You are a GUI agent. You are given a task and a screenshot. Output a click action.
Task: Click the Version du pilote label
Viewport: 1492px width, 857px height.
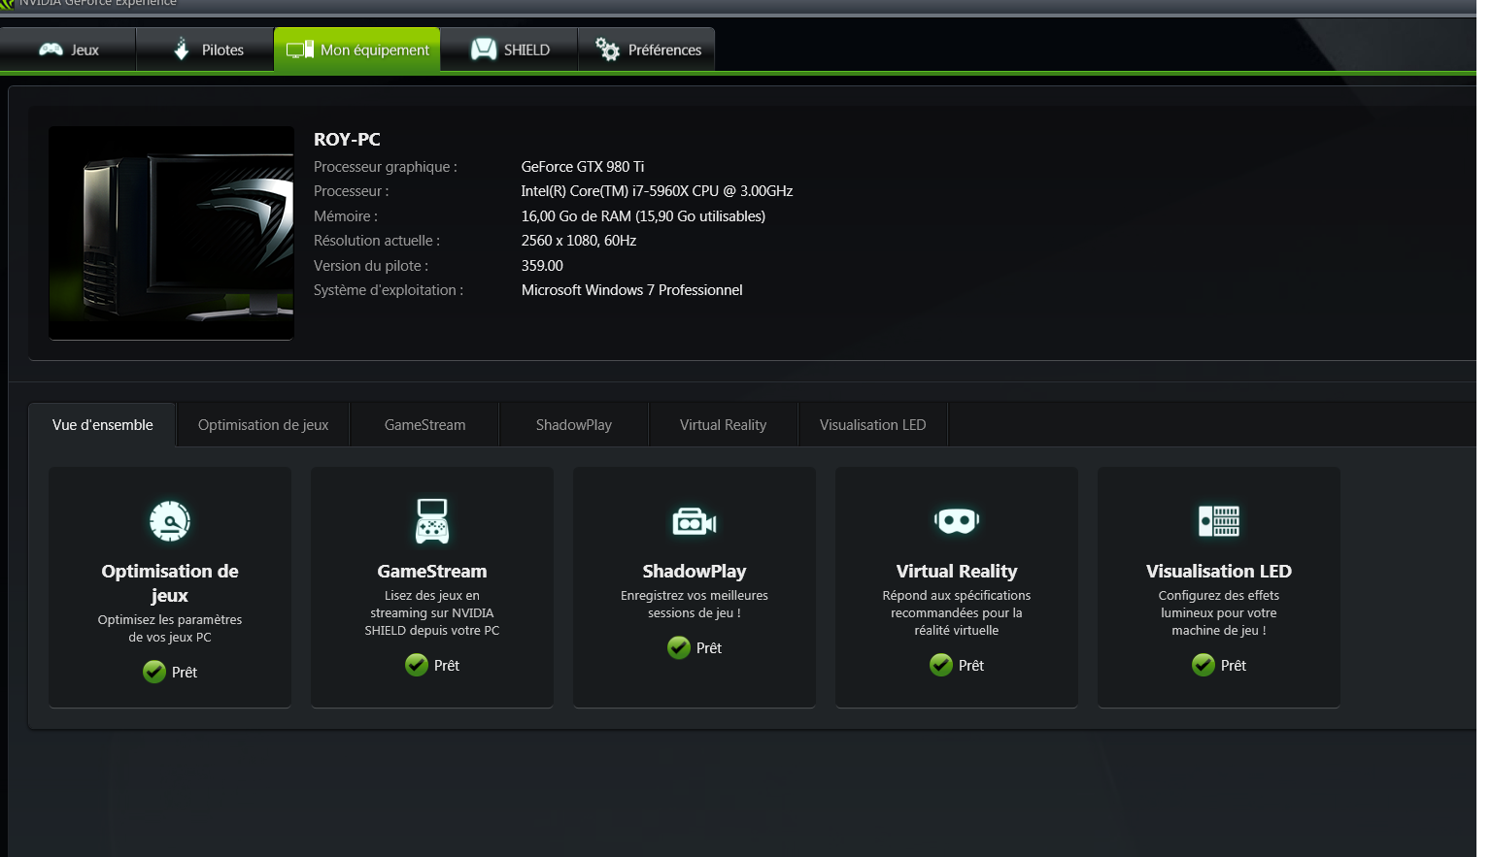pyautogui.click(x=371, y=266)
